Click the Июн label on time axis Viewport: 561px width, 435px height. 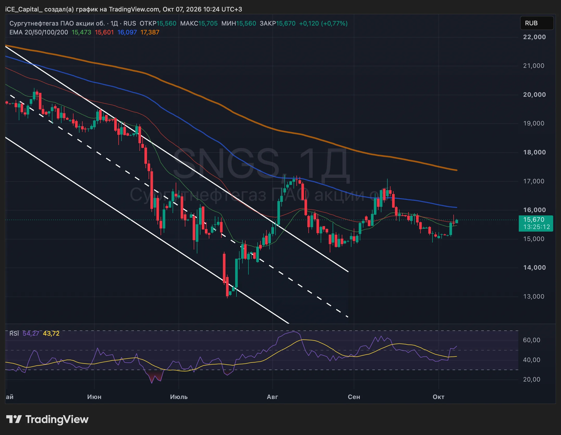point(94,397)
